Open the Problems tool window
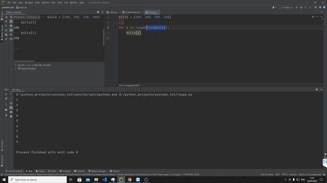Screen dimensions: 327x183 pyautogui.click(x=65, y=171)
